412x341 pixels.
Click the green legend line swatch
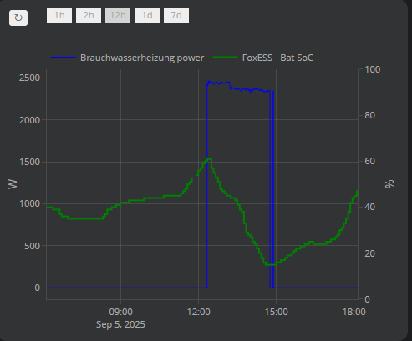[x=226, y=58]
